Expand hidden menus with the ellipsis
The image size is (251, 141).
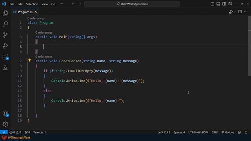coord(61,4)
